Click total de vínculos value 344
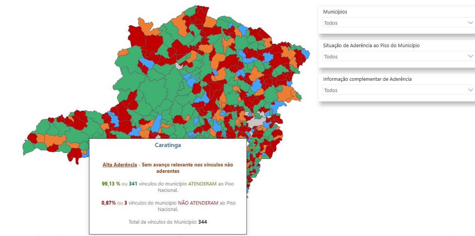Screen dimensions: 475x236 click(202, 222)
